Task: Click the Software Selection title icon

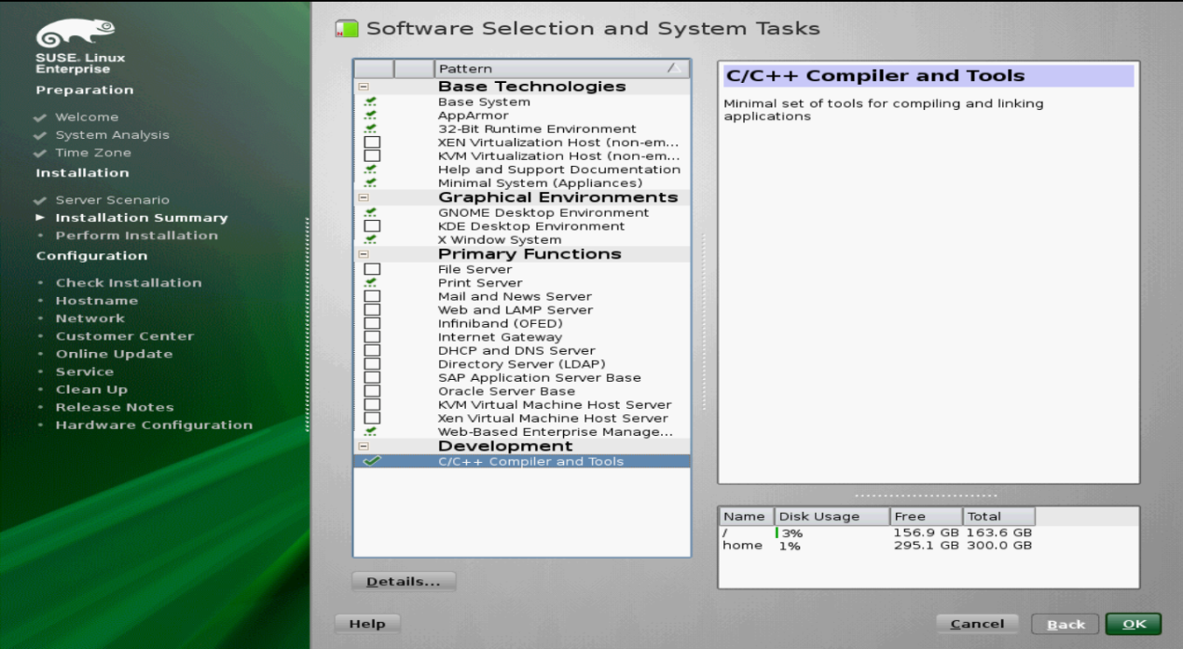Action: click(x=346, y=29)
